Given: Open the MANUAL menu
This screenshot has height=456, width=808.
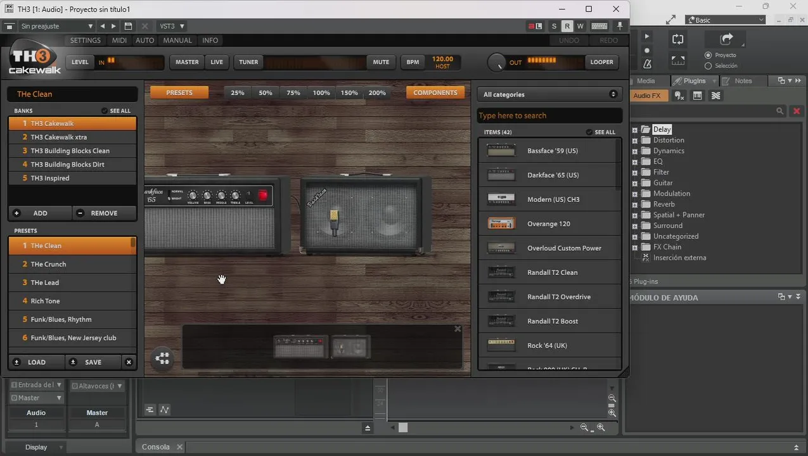Looking at the screenshot, I should [177, 41].
